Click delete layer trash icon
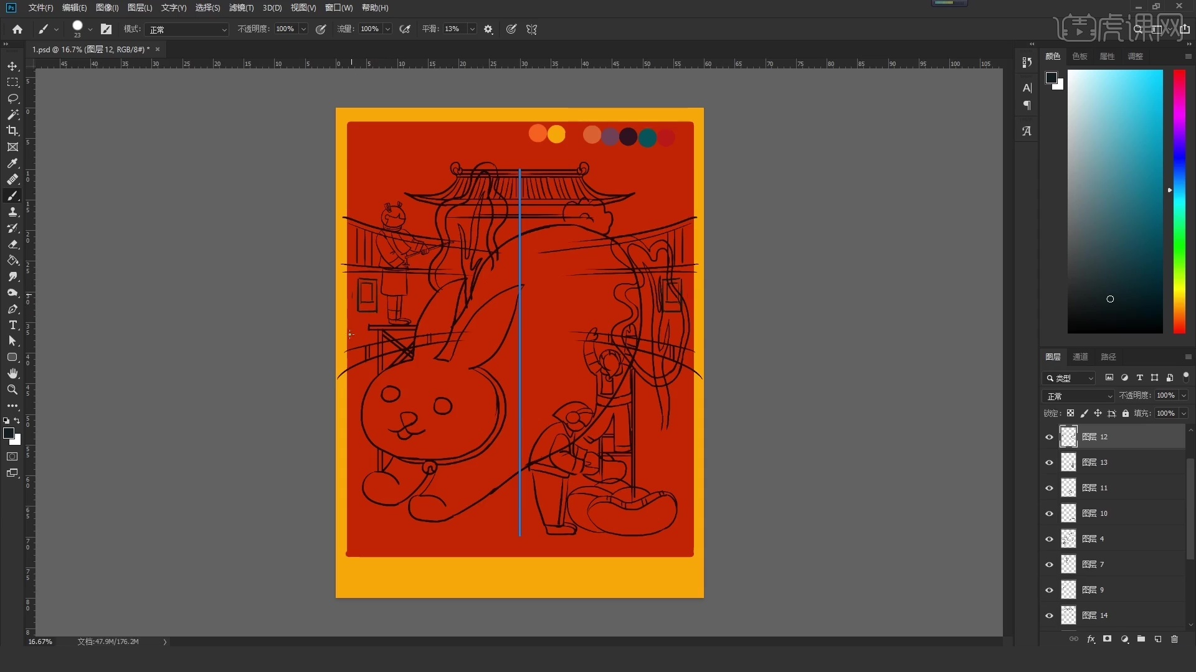The image size is (1196, 672). [1174, 639]
